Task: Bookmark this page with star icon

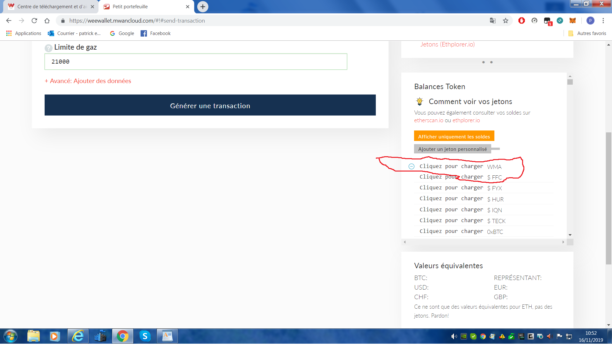Action: pyautogui.click(x=506, y=21)
